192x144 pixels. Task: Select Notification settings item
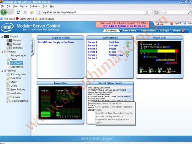(16, 93)
